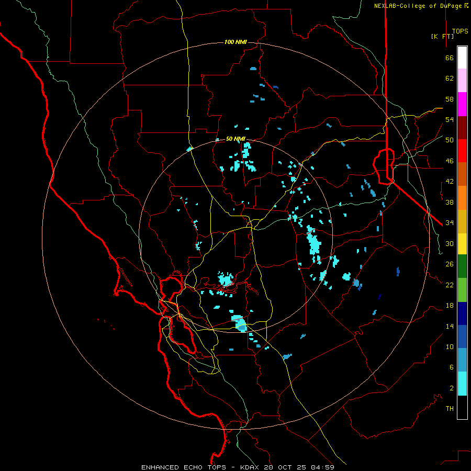Image resolution: width=471 pixels, height=471 pixels.
Task: Click the dark orange 46 kft legend swatch
Action: [x=462, y=174]
